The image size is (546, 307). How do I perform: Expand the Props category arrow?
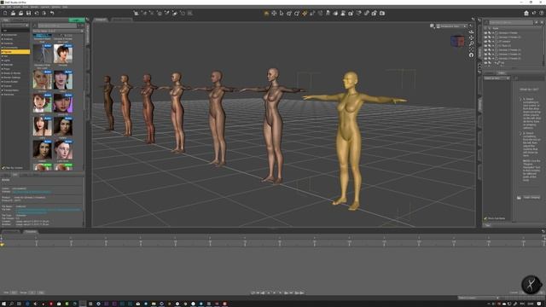[x=2, y=69]
